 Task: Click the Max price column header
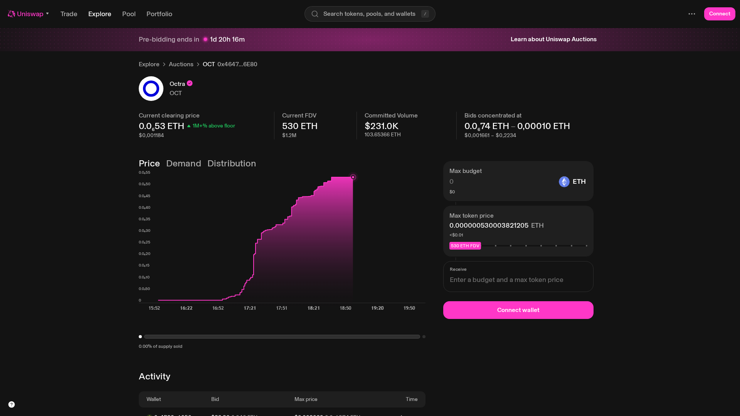(x=306, y=399)
